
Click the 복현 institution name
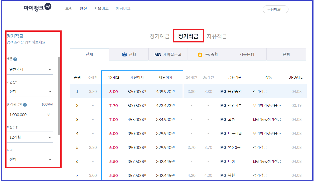click(x=231, y=176)
